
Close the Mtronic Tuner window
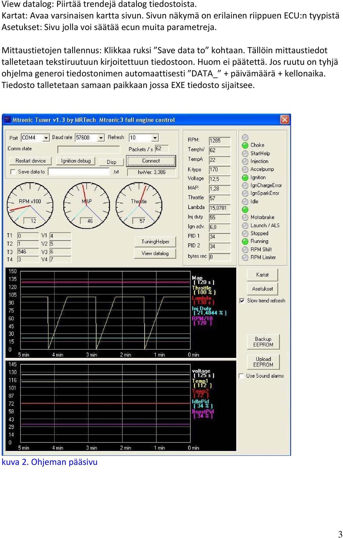(285, 120)
